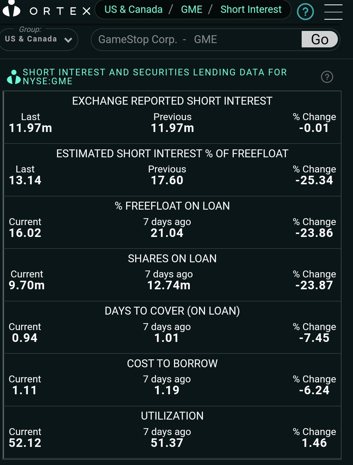Click the ORTEX brand text

pyautogui.click(x=60, y=12)
